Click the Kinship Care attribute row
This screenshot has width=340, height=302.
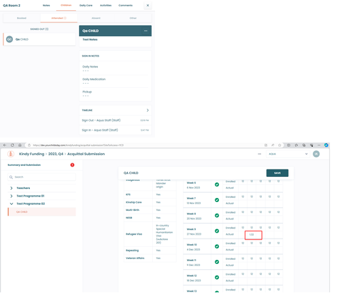[150, 202]
